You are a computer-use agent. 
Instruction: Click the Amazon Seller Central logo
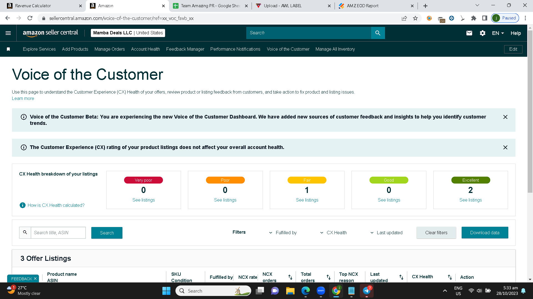[x=51, y=33]
